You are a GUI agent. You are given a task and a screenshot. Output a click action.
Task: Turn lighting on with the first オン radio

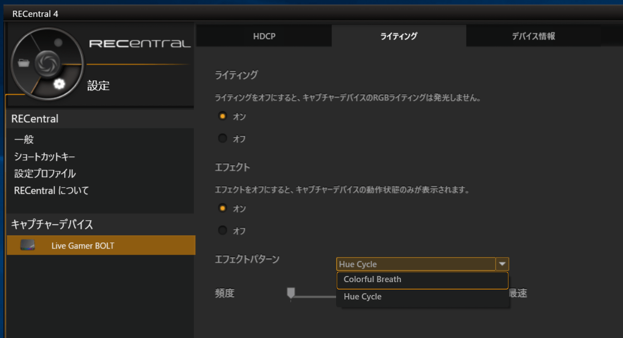[x=223, y=116]
